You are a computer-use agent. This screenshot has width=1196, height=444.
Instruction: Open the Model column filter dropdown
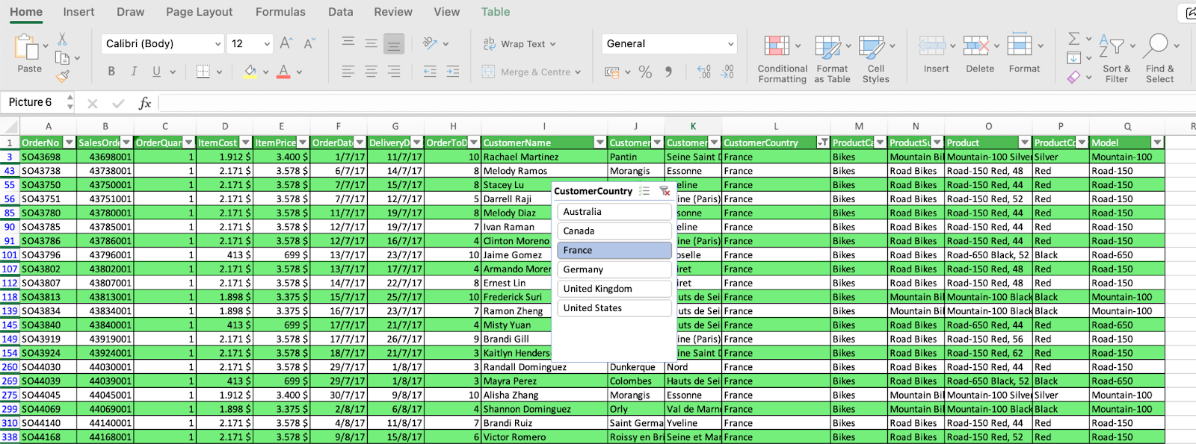[x=1157, y=143]
